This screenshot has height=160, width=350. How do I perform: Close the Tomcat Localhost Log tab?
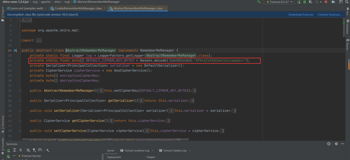tap(152, 151)
